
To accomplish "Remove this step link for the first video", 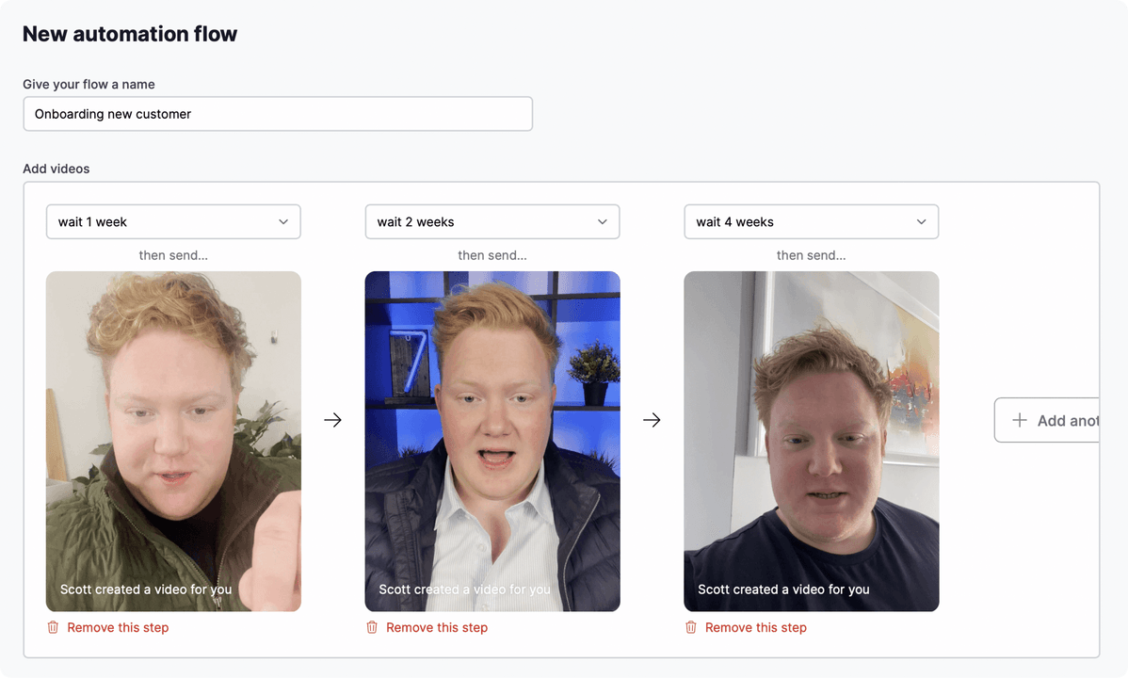I will [118, 627].
